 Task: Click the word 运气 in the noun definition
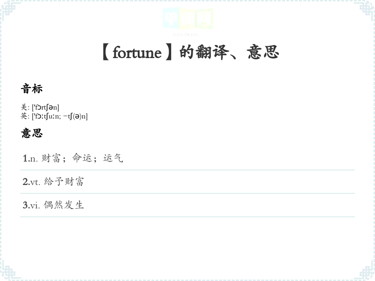pyautogui.click(x=113, y=158)
